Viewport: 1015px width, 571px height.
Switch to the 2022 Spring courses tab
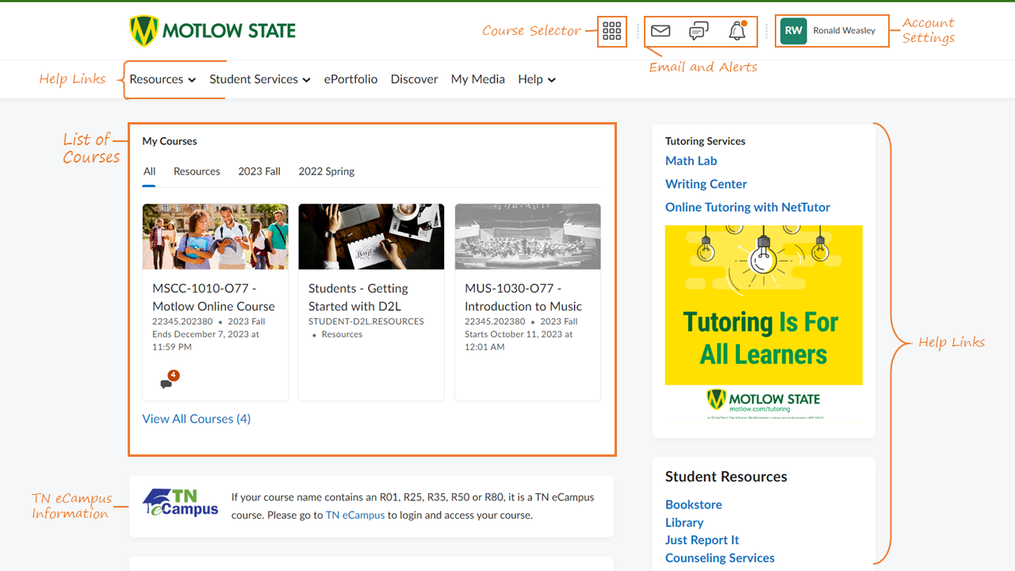click(x=325, y=171)
